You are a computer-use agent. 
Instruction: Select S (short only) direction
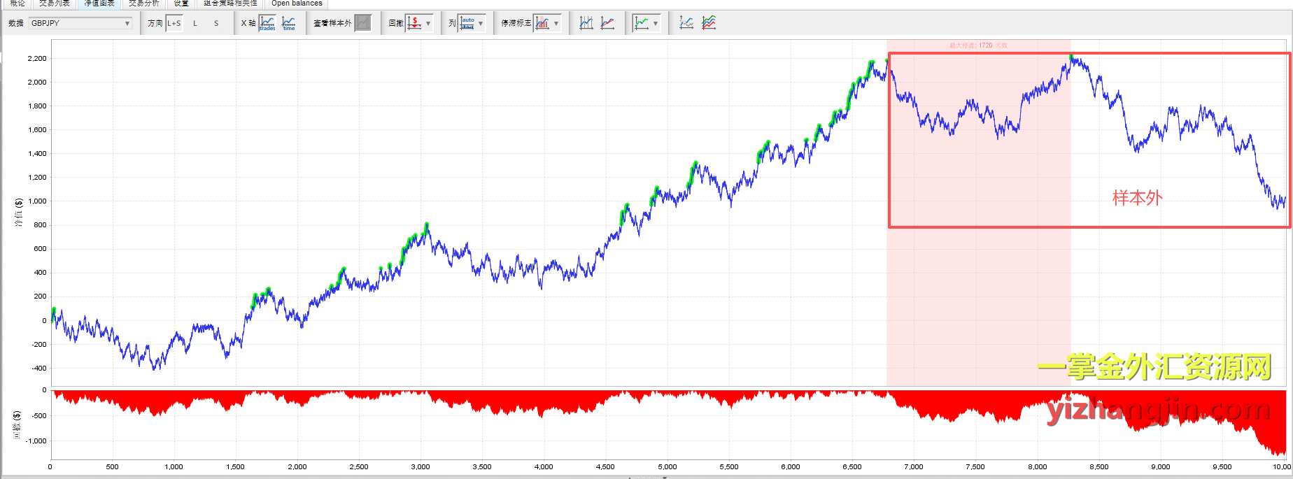(216, 23)
